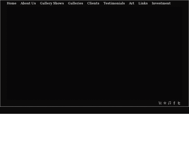
Task: Select the Gallery Shows menu item
Action: point(52,3)
